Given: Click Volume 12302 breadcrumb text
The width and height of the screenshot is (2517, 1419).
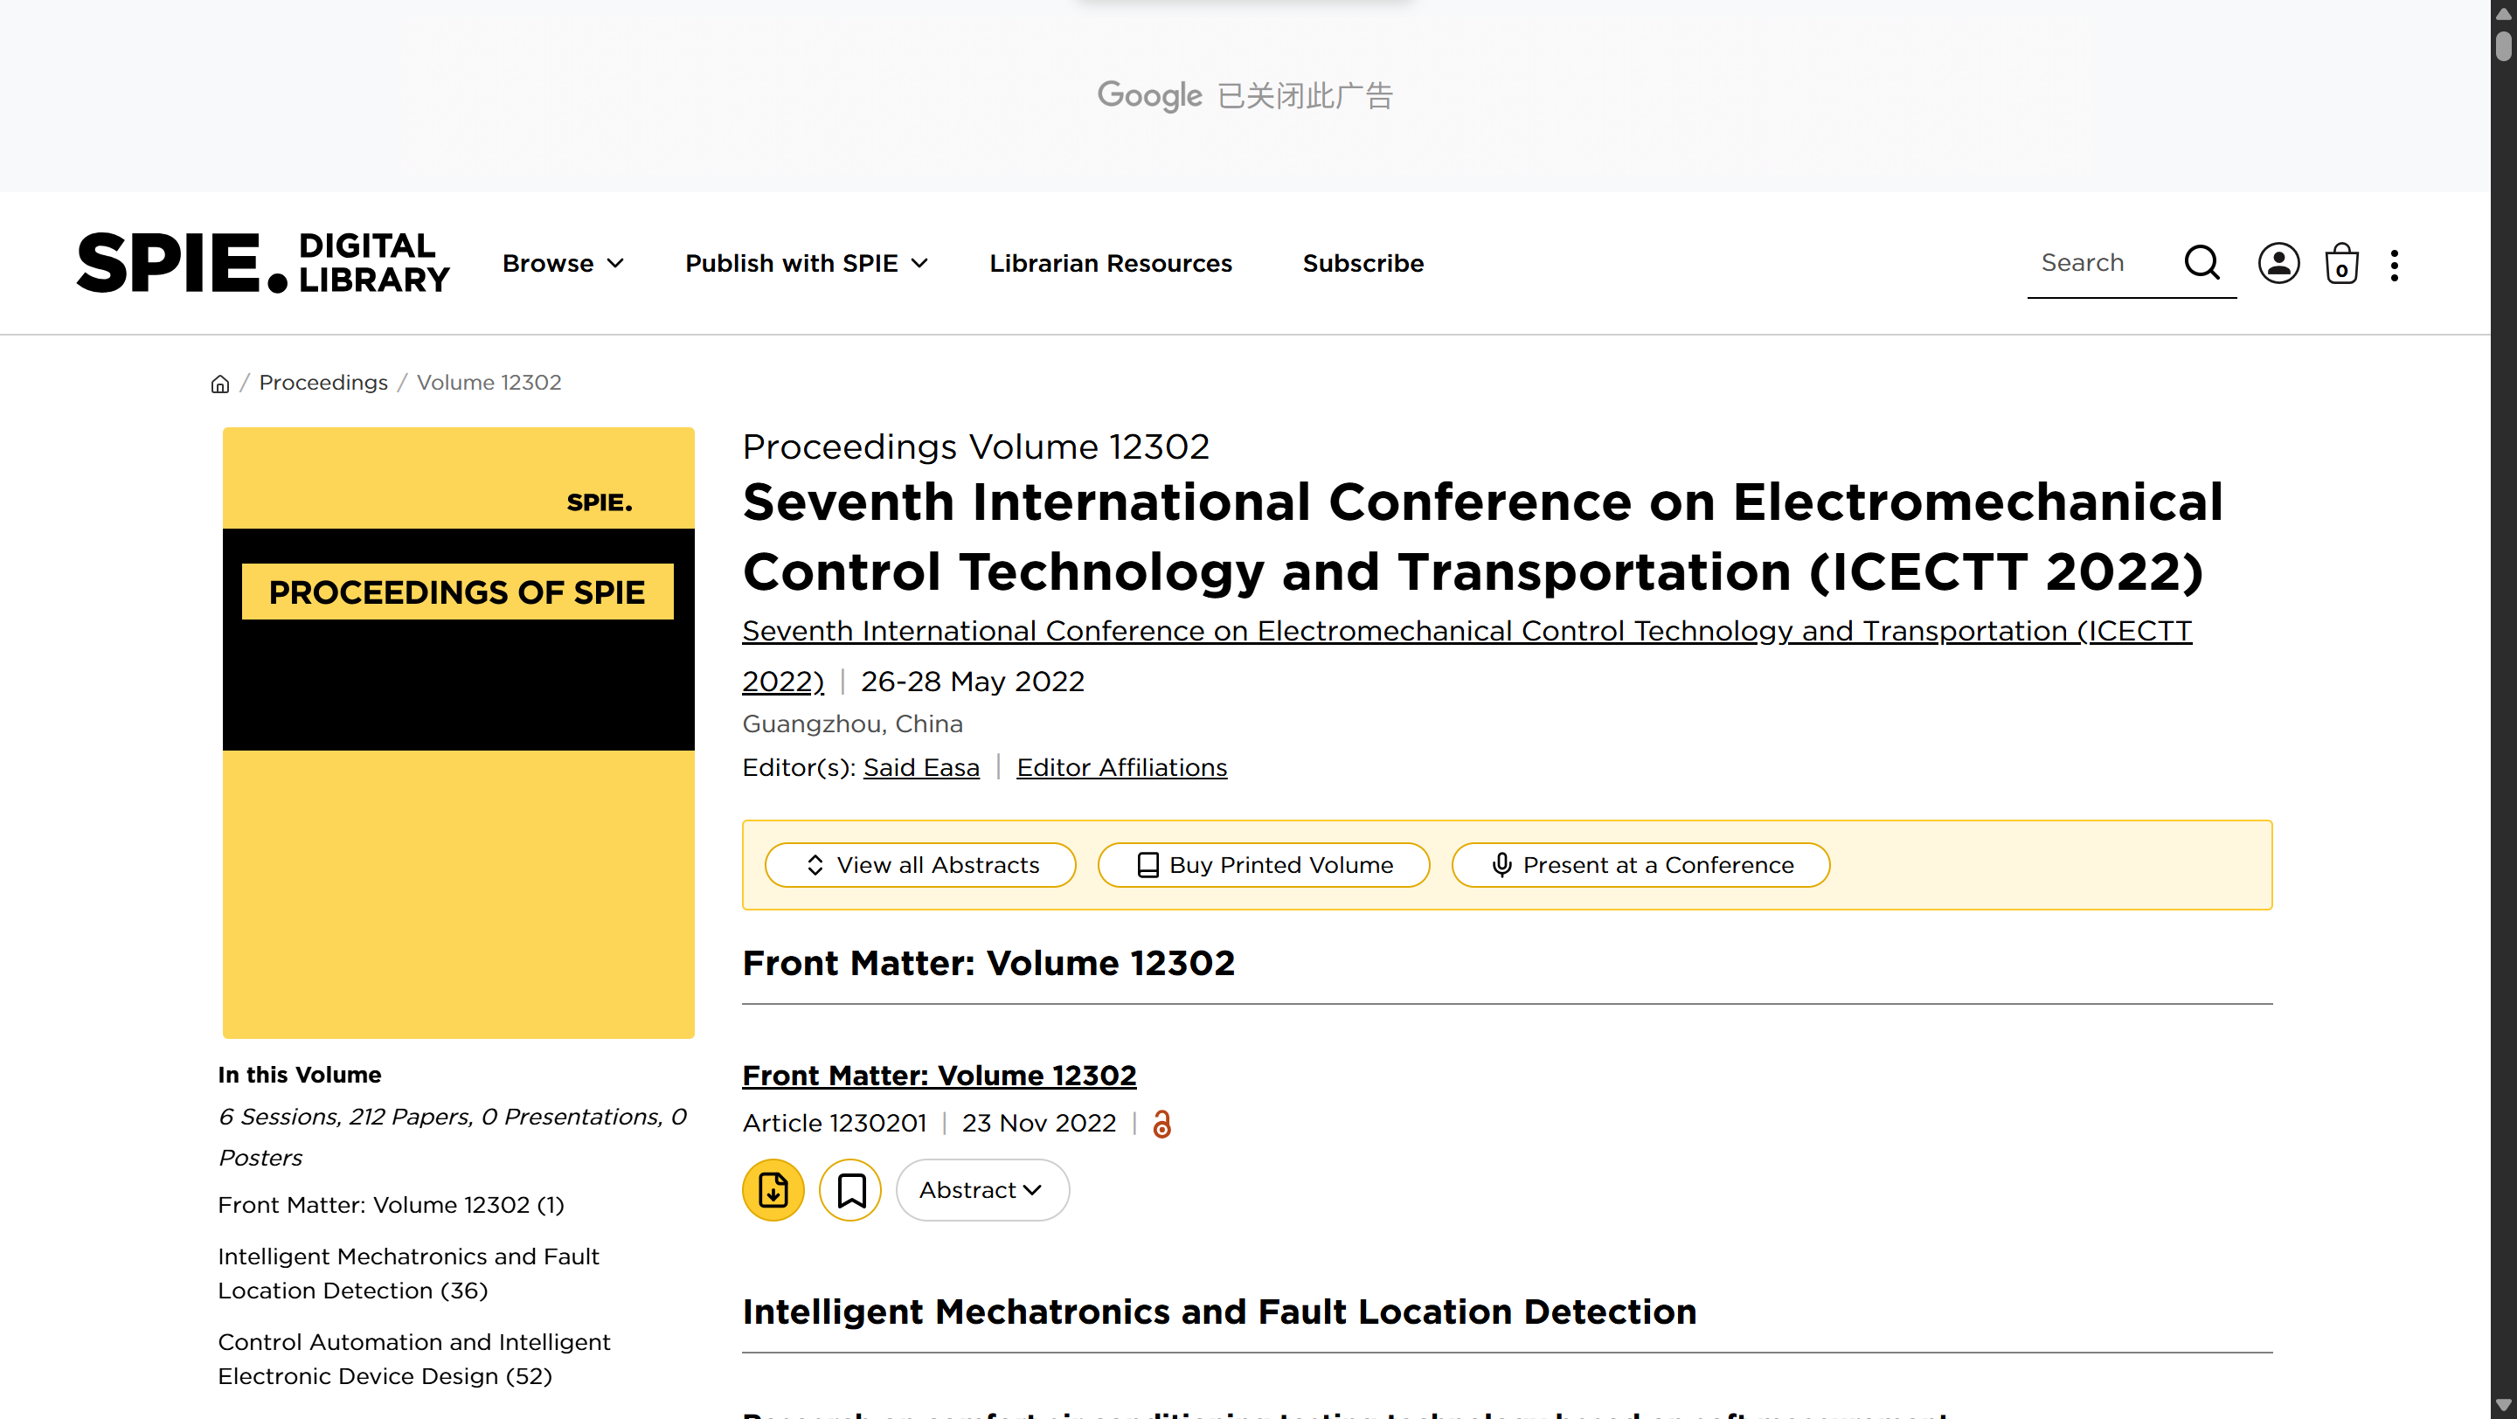Looking at the screenshot, I should point(489,383).
